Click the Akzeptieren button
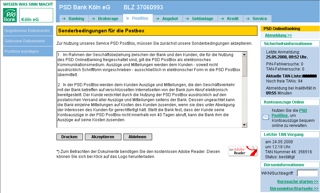 point(103,137)
